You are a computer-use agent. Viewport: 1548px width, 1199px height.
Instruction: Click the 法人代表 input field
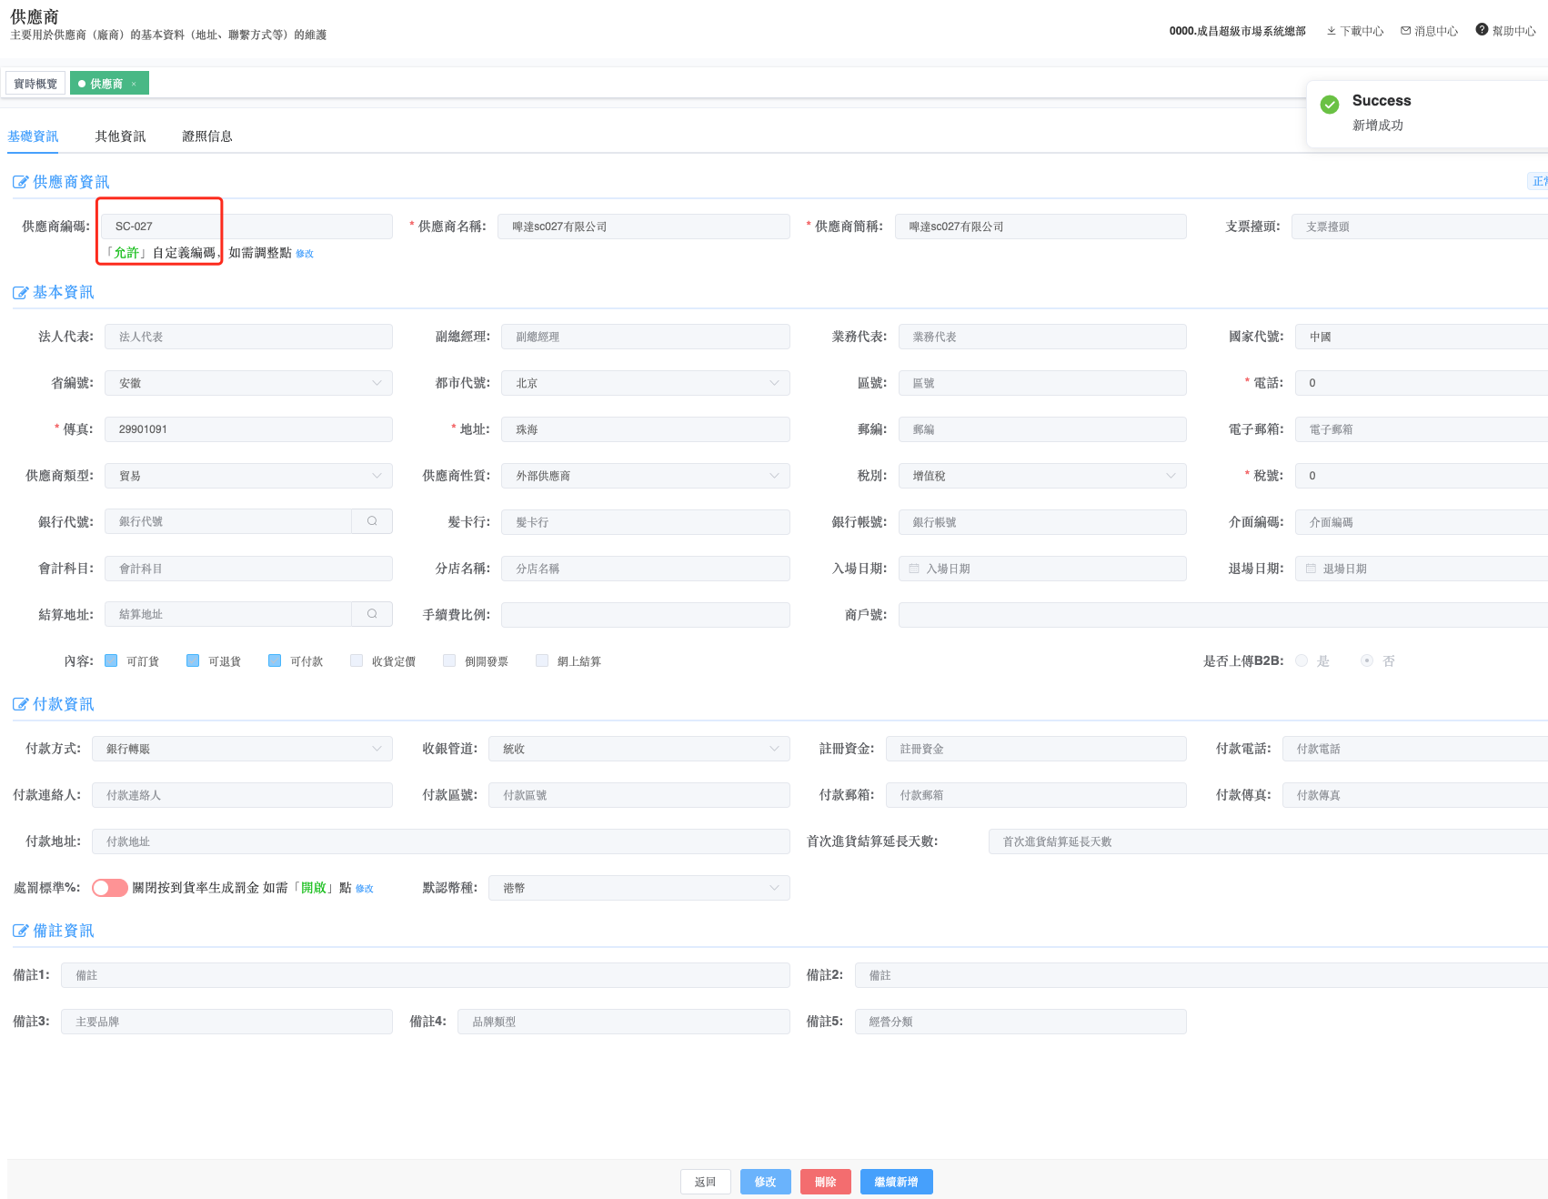(248, 337)
